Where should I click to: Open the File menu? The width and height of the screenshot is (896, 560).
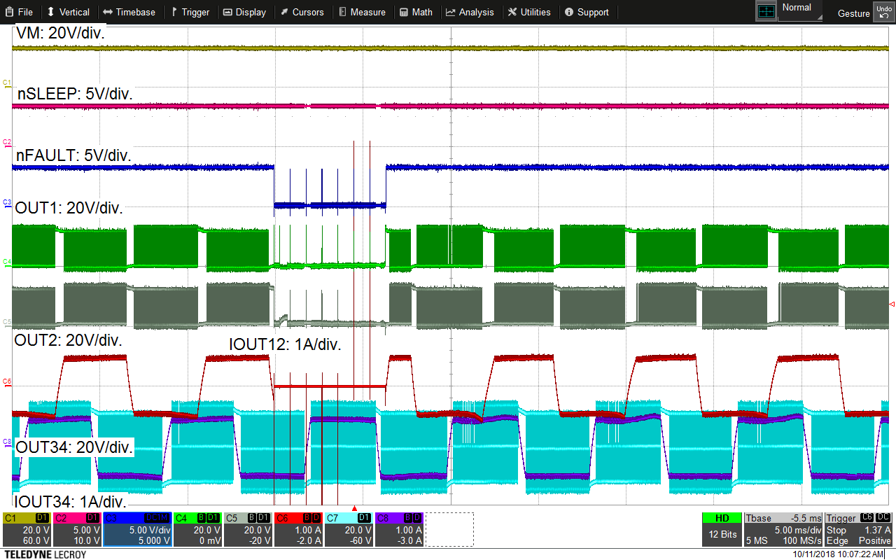click(x=18, y=12)
